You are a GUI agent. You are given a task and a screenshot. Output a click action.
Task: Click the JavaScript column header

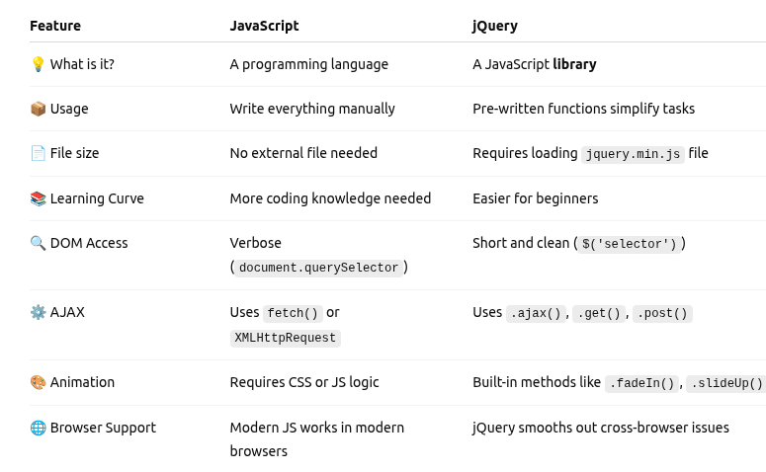click(264, 26)
